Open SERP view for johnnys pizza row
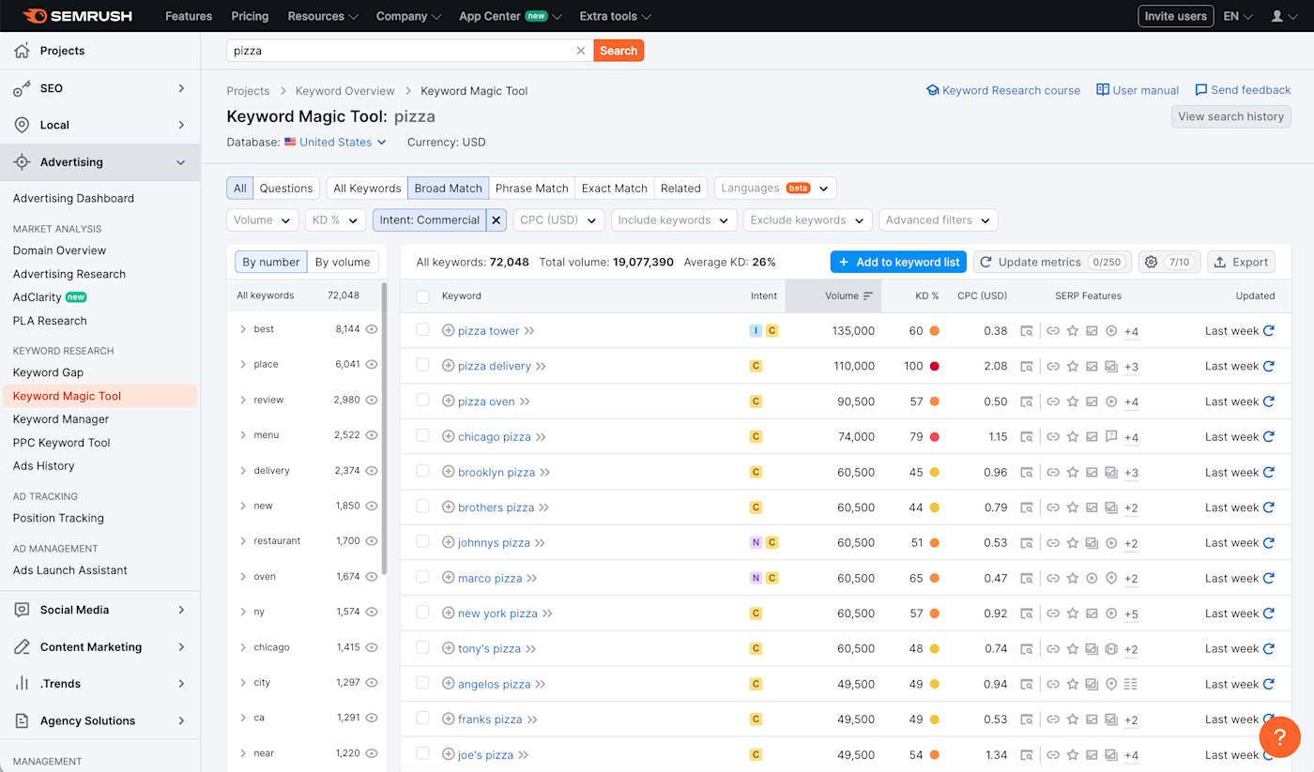Viewport: 1314px width, 772px height. (1027, 543)
